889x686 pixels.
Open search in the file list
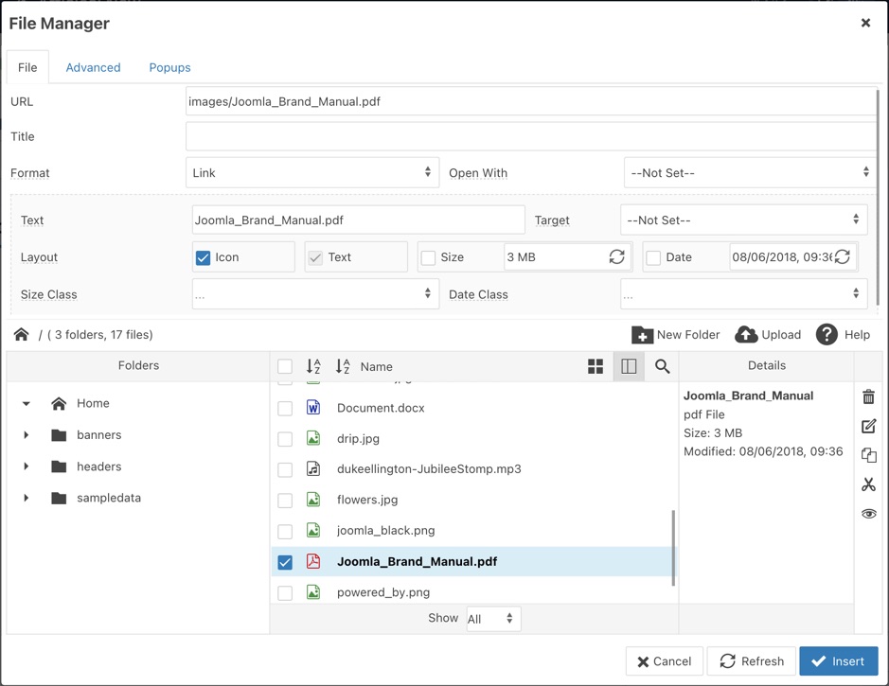pos(662,366)
